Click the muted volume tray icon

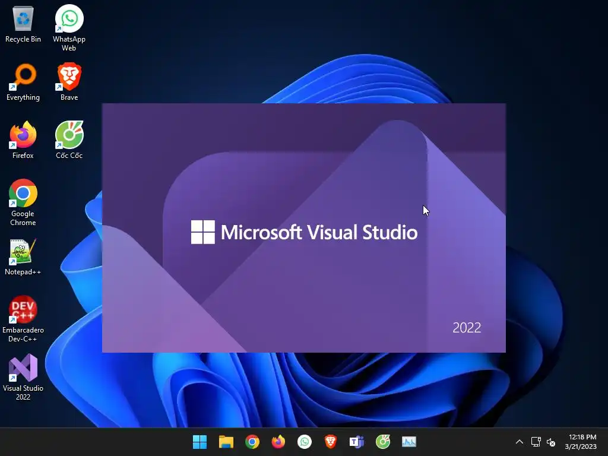point(550,442)
